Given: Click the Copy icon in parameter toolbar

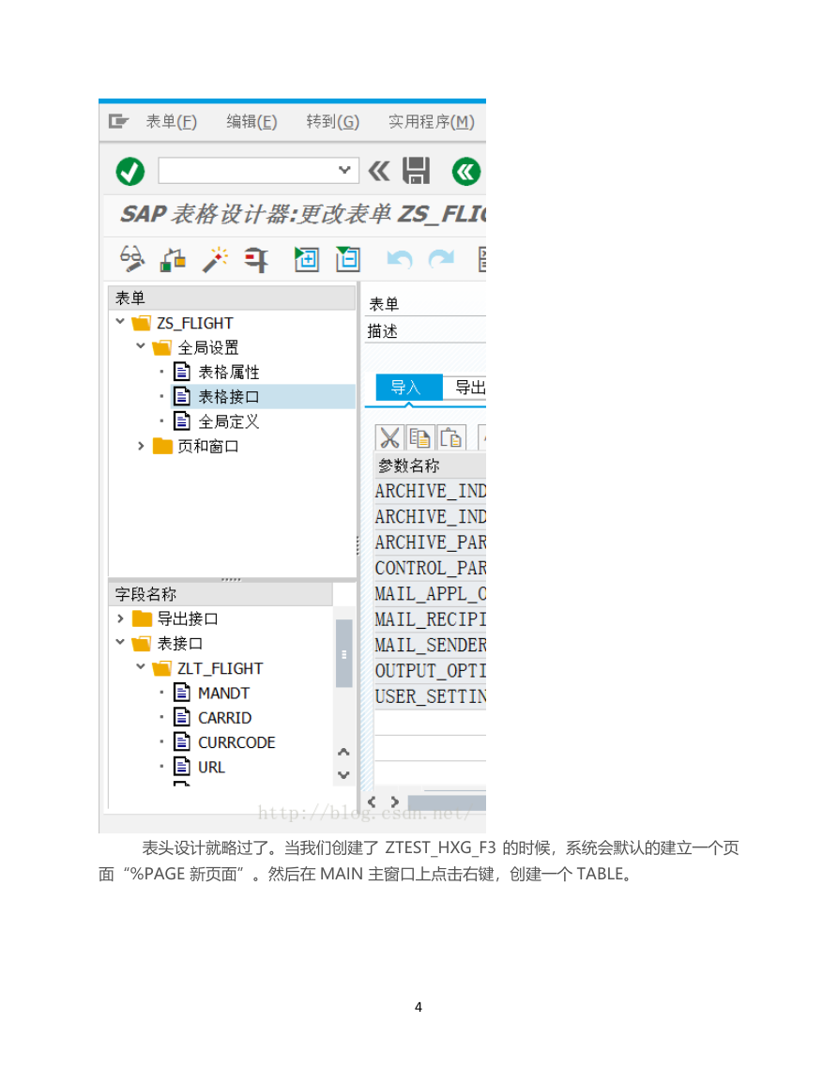Looking at the screenshot, I should click(420, 437).
